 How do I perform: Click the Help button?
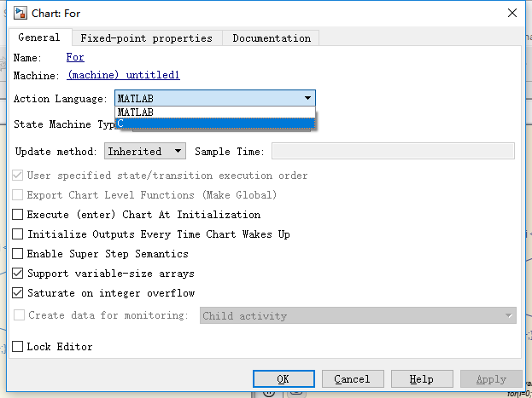click(421, 379)
